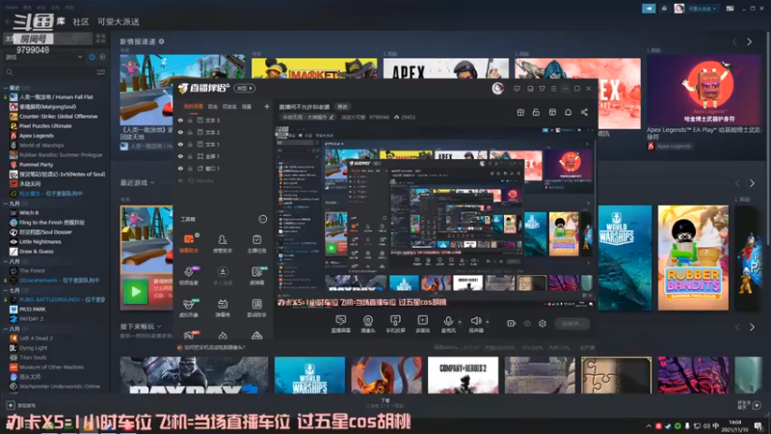The width and height of the screenshot is (771, 434).
Task: Toggle lock on 全屏 1 source
Action: [x=190, y=156]
